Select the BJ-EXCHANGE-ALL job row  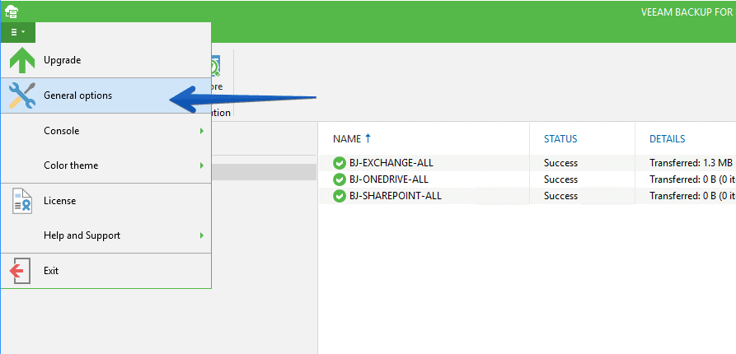click(x=527, y=163)
